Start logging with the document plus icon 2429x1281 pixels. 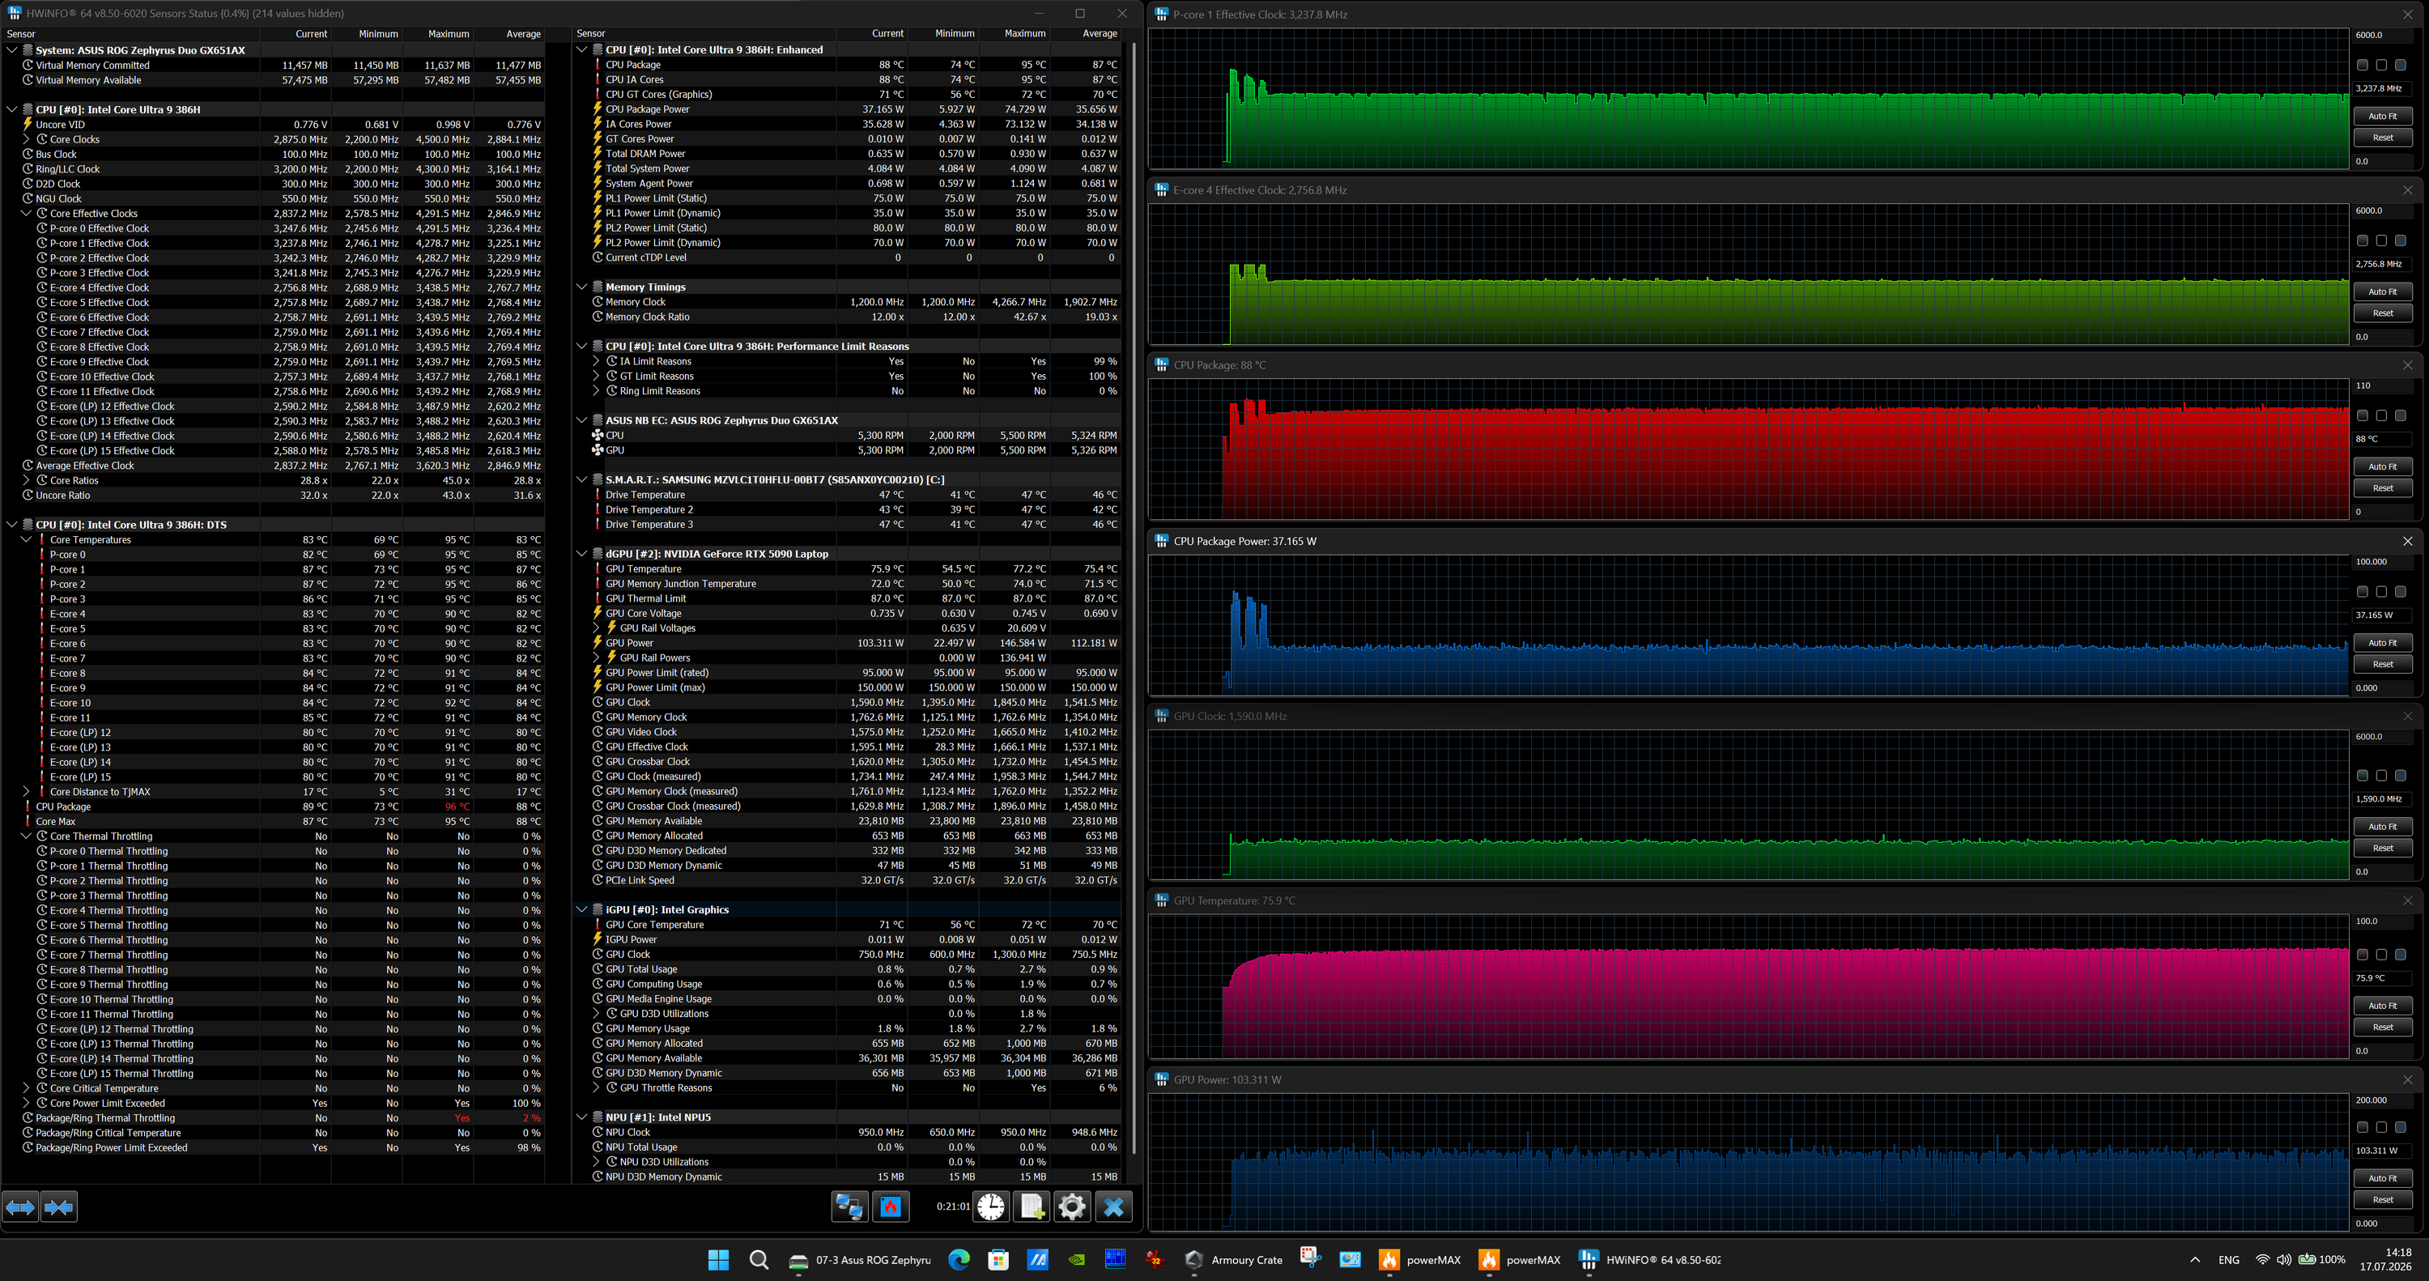(1032, 1207)
